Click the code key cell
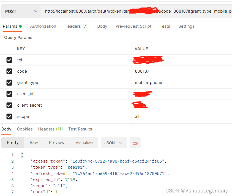Viewport: 232px width, 196px height. point(73,71)
